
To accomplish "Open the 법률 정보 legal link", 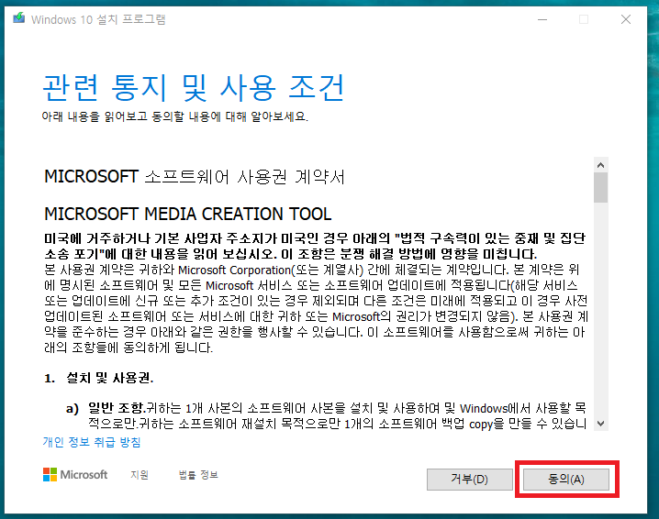I will [x=198, y=474].
